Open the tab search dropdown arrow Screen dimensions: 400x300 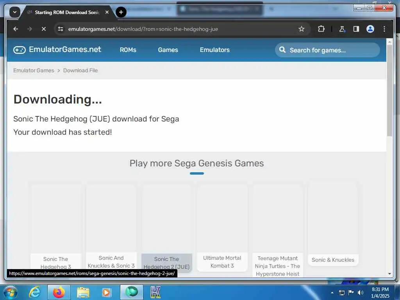[15, 12]
